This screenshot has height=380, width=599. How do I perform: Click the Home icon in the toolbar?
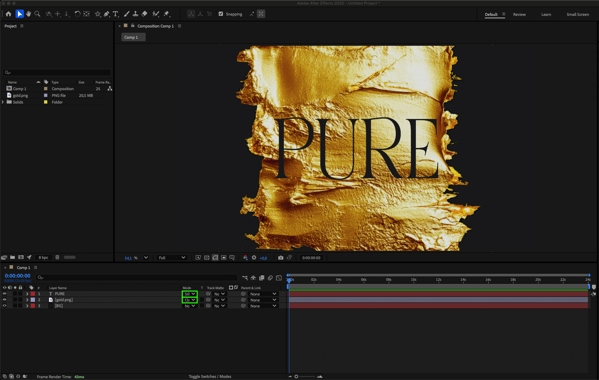(8, 14)
